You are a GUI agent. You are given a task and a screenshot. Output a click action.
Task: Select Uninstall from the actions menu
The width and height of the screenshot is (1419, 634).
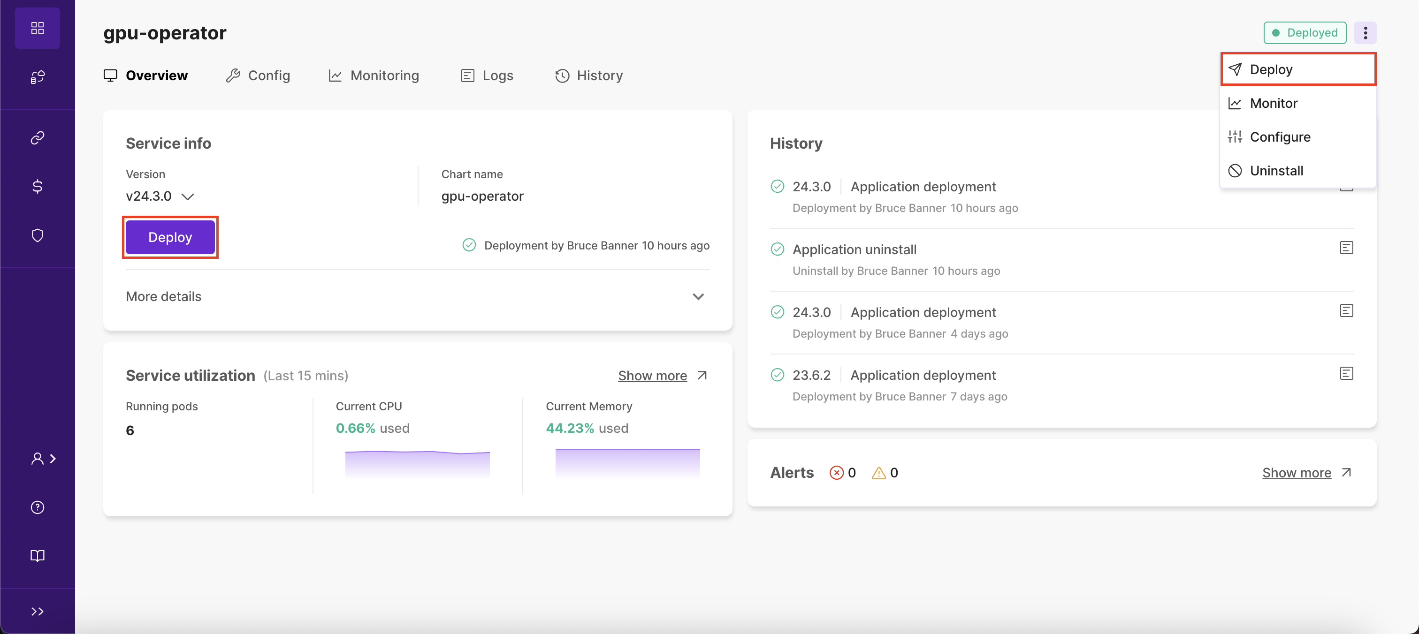tap(1298, 171)
